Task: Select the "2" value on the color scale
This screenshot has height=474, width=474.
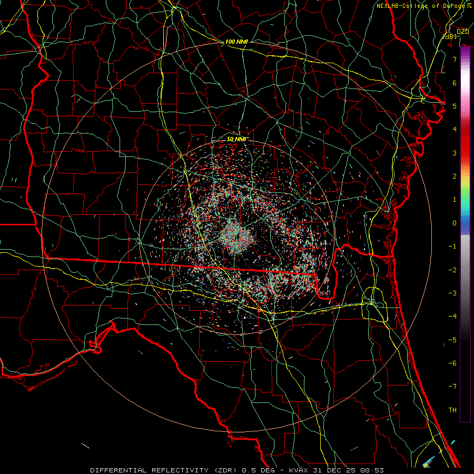Action: point(455,176)
